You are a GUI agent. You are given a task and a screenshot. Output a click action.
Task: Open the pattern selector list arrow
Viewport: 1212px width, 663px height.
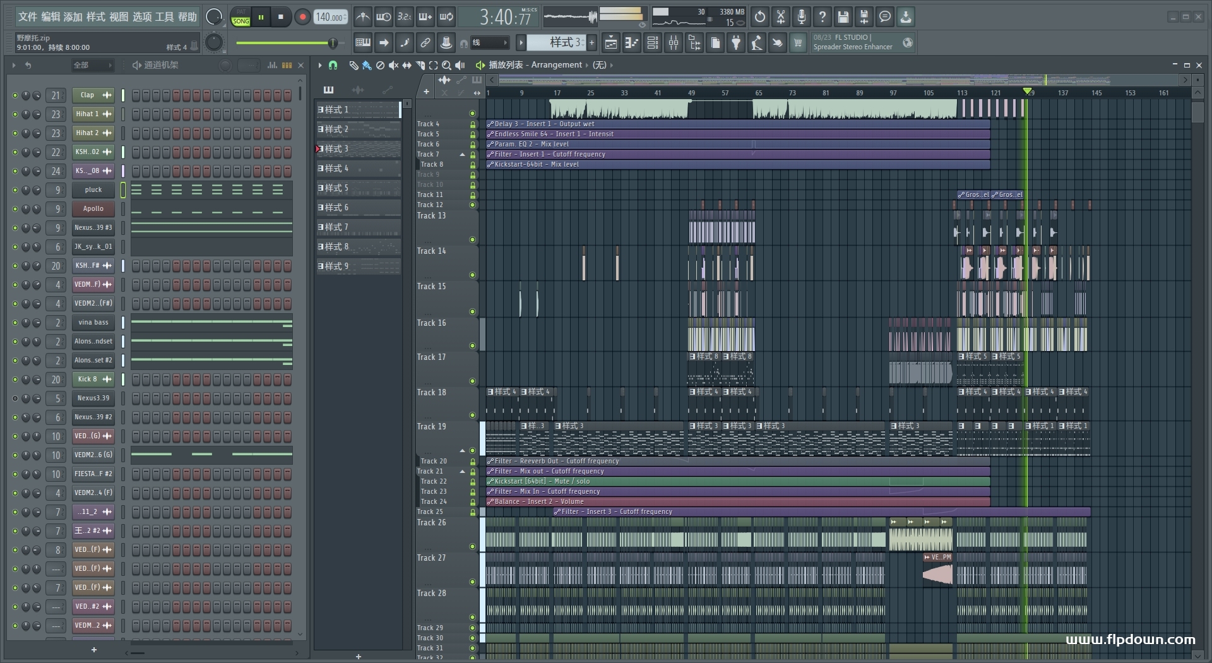pos(521,43)
